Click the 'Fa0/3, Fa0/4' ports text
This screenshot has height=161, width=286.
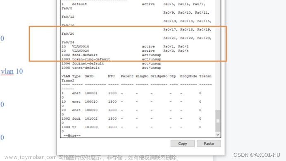(x=176, y=50)
